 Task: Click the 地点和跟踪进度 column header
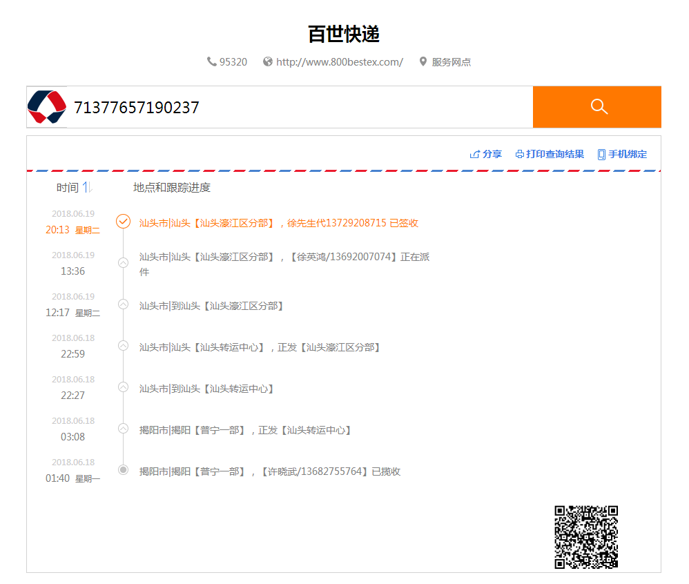tap(172, 188)
